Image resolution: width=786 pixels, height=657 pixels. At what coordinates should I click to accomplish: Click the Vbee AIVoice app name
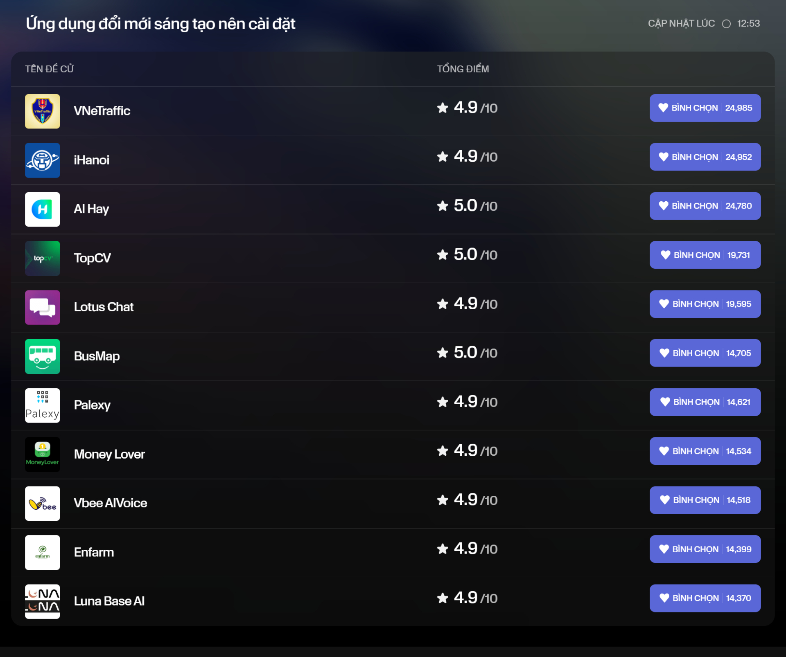(111, 503)
